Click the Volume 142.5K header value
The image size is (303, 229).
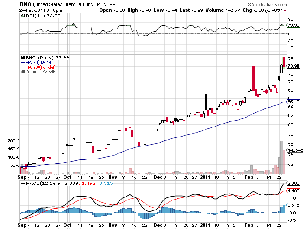pos(222,10)
